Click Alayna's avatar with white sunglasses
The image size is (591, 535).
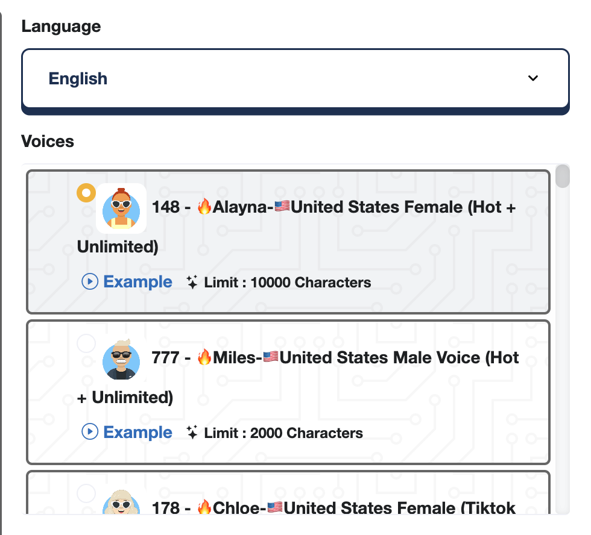(x=121, y=208)
